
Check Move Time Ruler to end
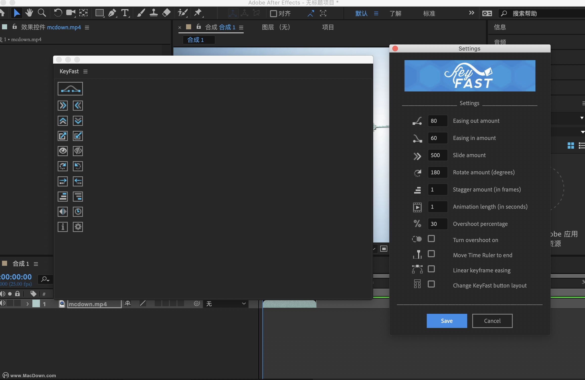coord(431,254)
